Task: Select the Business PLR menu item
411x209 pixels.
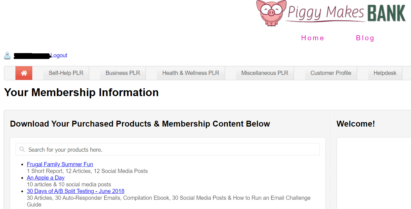Action: (123, 73)
